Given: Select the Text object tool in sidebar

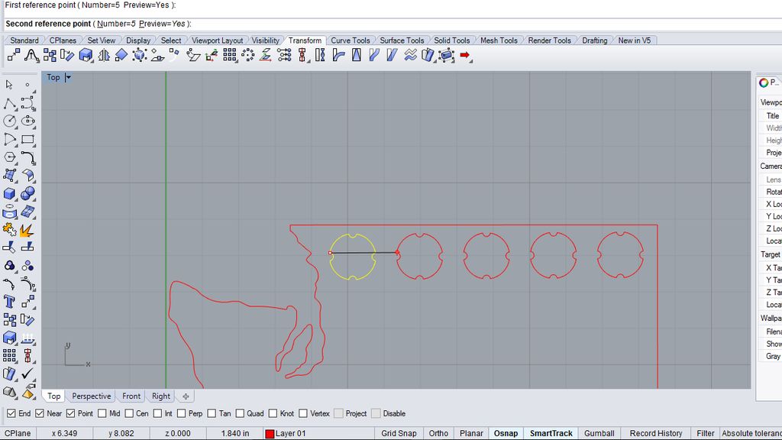Looking at the screenshot, I should pyautogui.click(x=9, y=302).
